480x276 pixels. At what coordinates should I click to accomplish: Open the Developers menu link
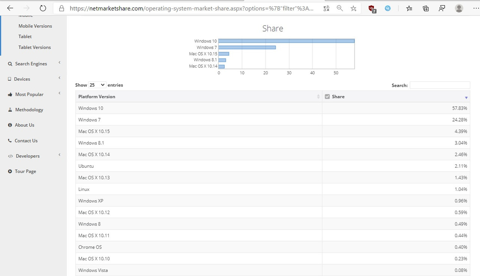point(28,156)
